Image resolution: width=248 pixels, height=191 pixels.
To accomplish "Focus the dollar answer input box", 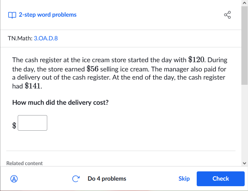I will point(32,123).
